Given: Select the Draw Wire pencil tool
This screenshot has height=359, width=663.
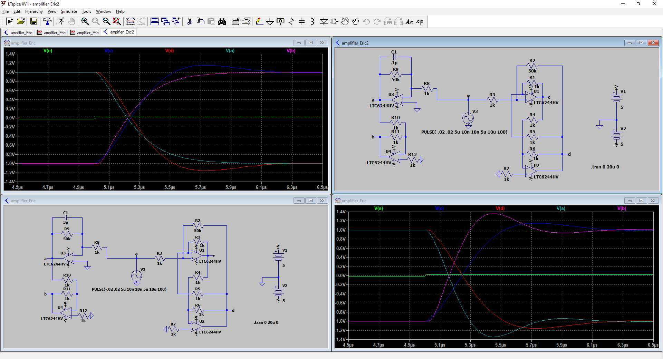Looking at the screenshot, I should click(x=259, y=22).
